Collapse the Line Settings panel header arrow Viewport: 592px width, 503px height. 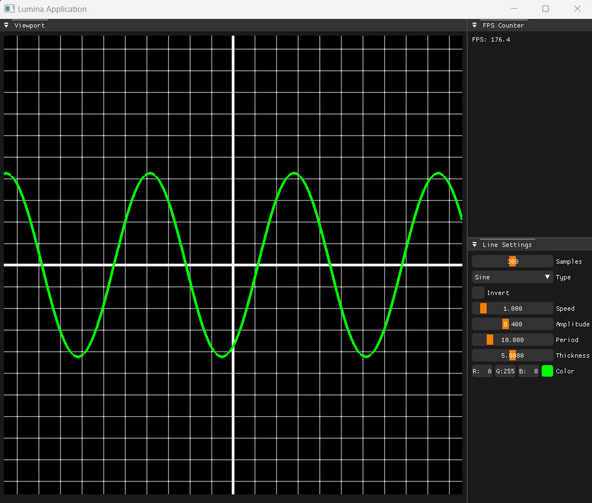(x=475, y=244)
